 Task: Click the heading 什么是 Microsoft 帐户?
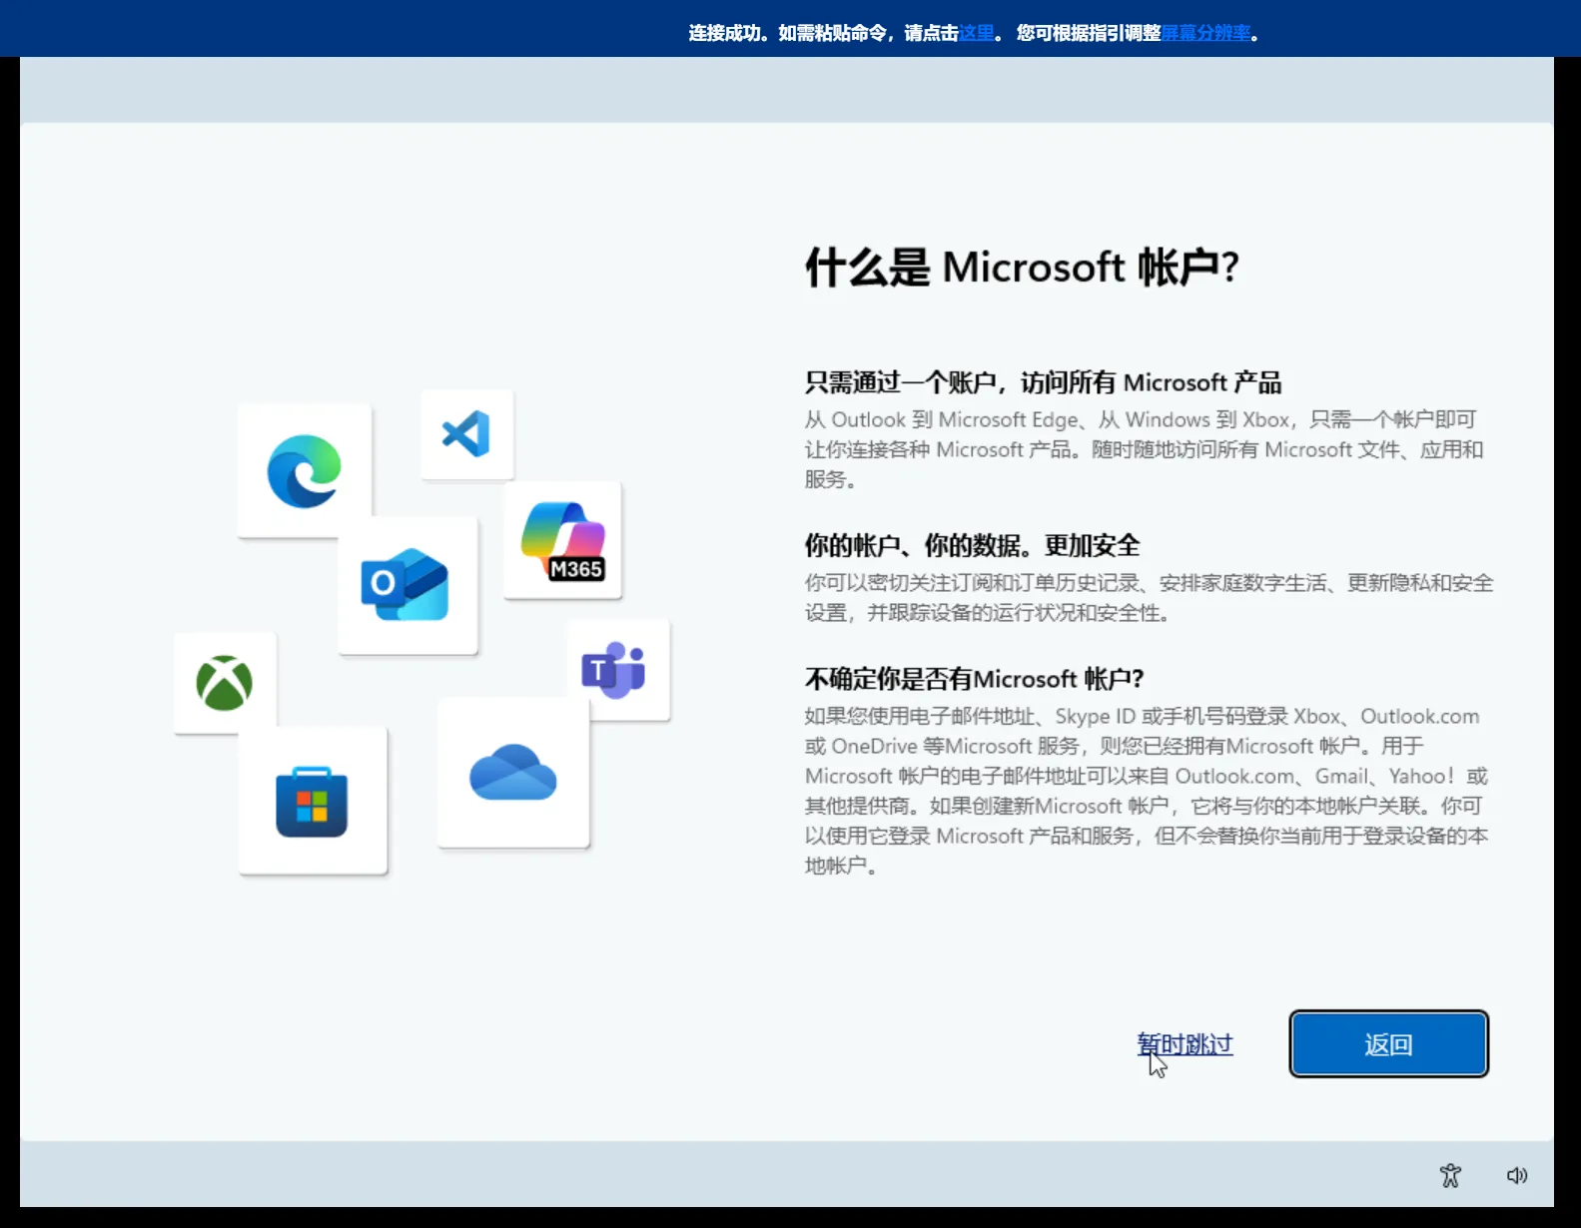(x=1022, y=268)
